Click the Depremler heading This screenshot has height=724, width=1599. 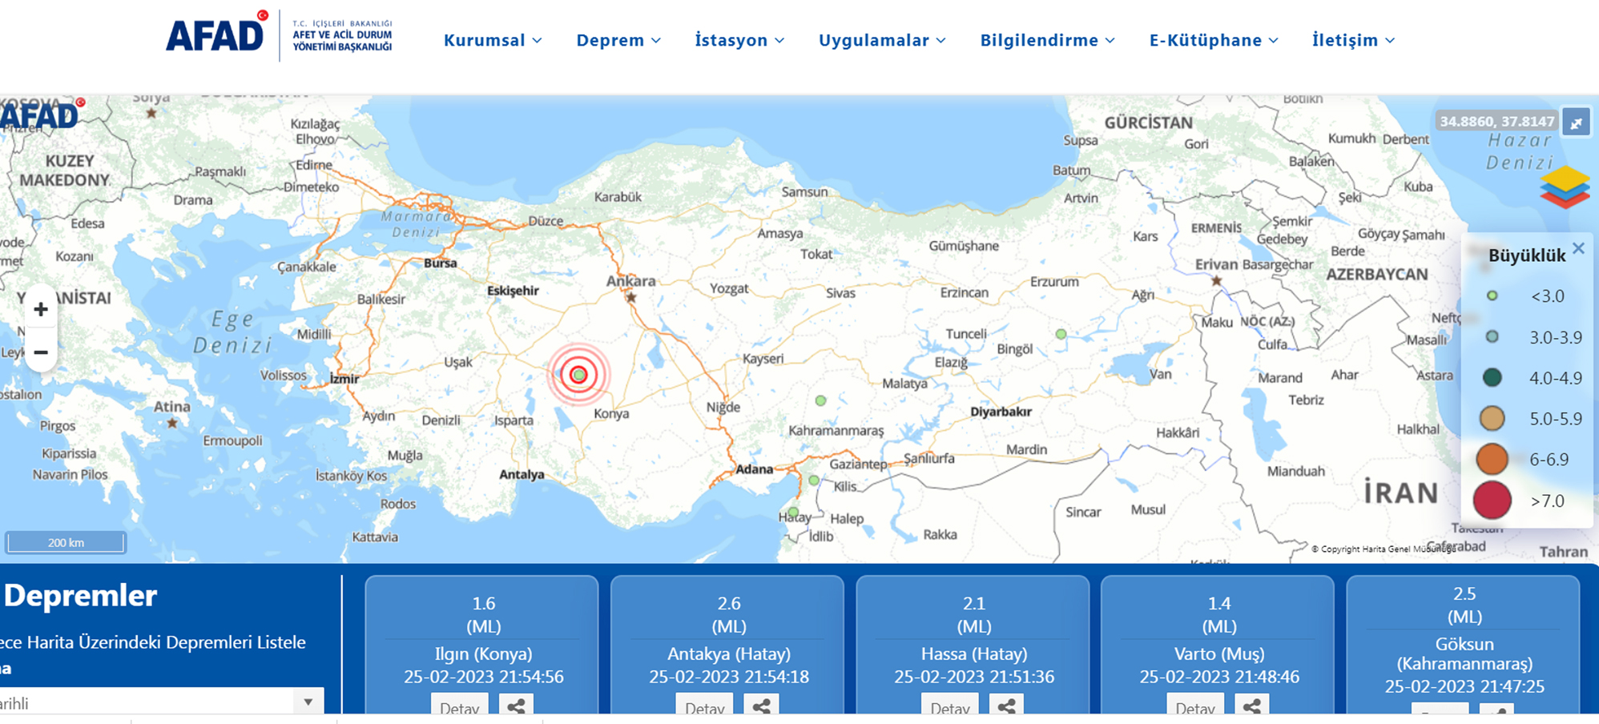click(80, 596)
